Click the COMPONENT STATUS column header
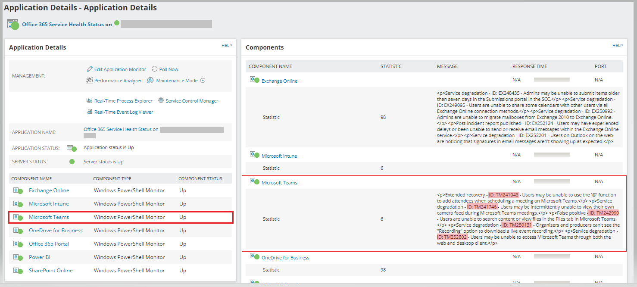This screenshot has width=637, height=287. point(200,178)
